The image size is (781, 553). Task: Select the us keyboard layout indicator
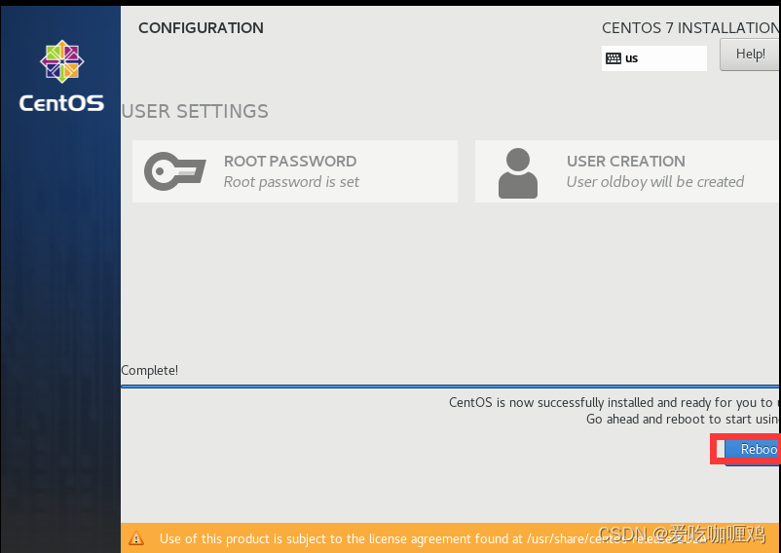[x=654, y=58]
